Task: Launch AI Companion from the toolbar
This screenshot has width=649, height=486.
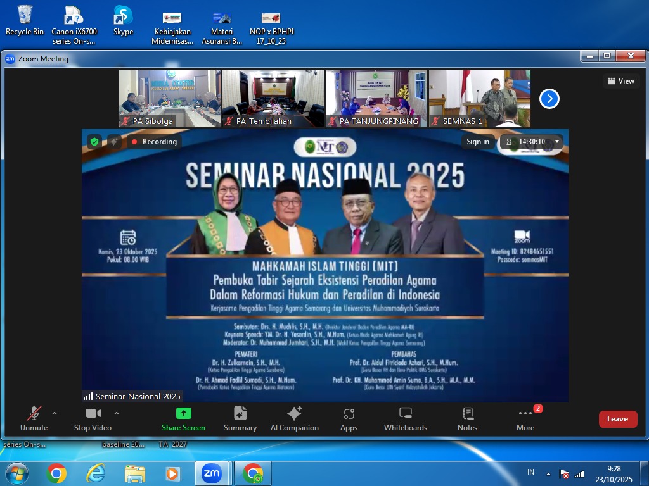Action: pos(294,414)
